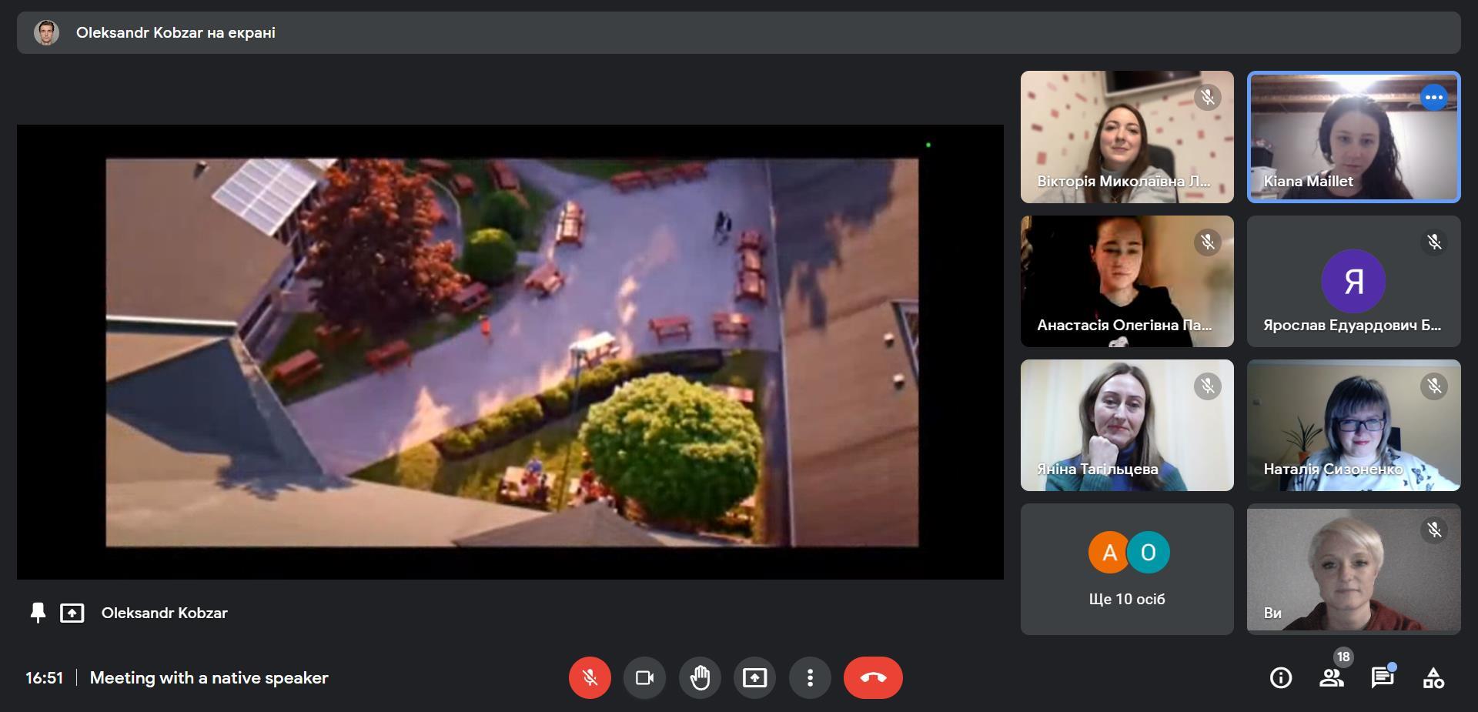Click Oleksandr Kobzar's avatar in the top banner
This screenshot has width=1478, height=712.
click(46, 32)
